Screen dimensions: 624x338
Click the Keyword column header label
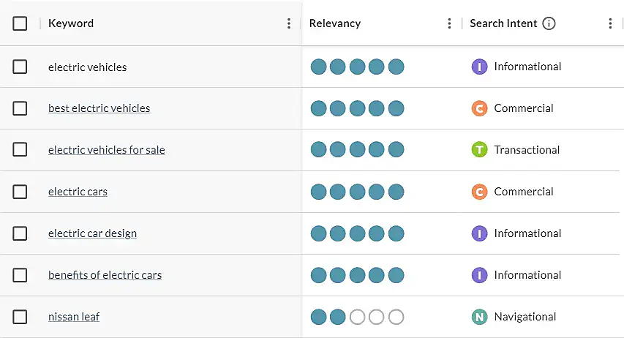71,23
